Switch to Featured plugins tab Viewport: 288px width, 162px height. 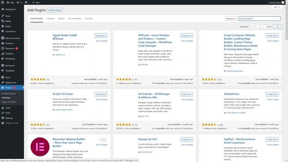coord(50,18)
